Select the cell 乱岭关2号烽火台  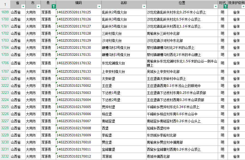(x=124, y=12)
